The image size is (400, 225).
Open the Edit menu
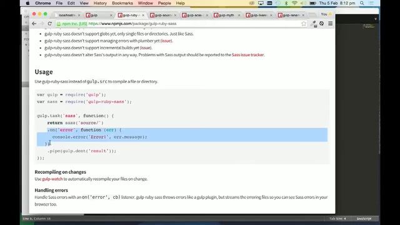pyautogui.click(x=71, y=3)
